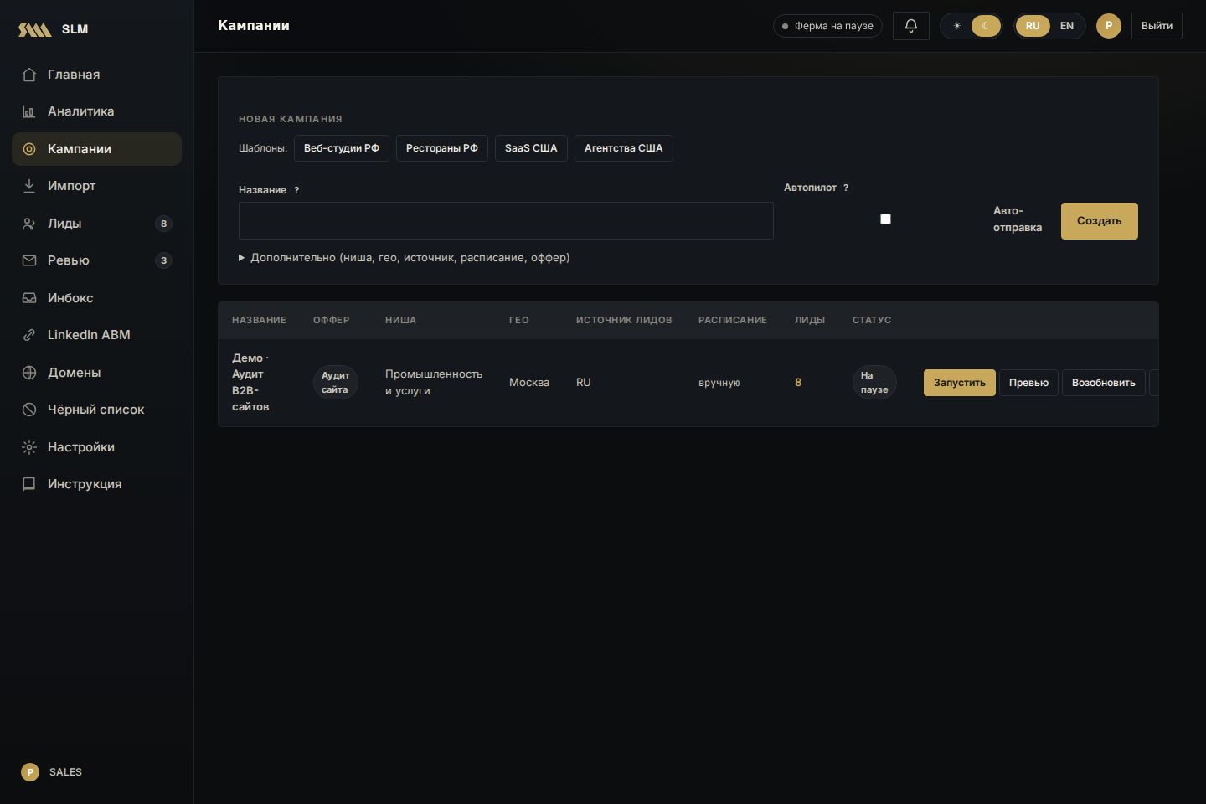Viewport: 1206px width, 804px height.
Task: Switch to light theme sun toggle
Action: 957,26
